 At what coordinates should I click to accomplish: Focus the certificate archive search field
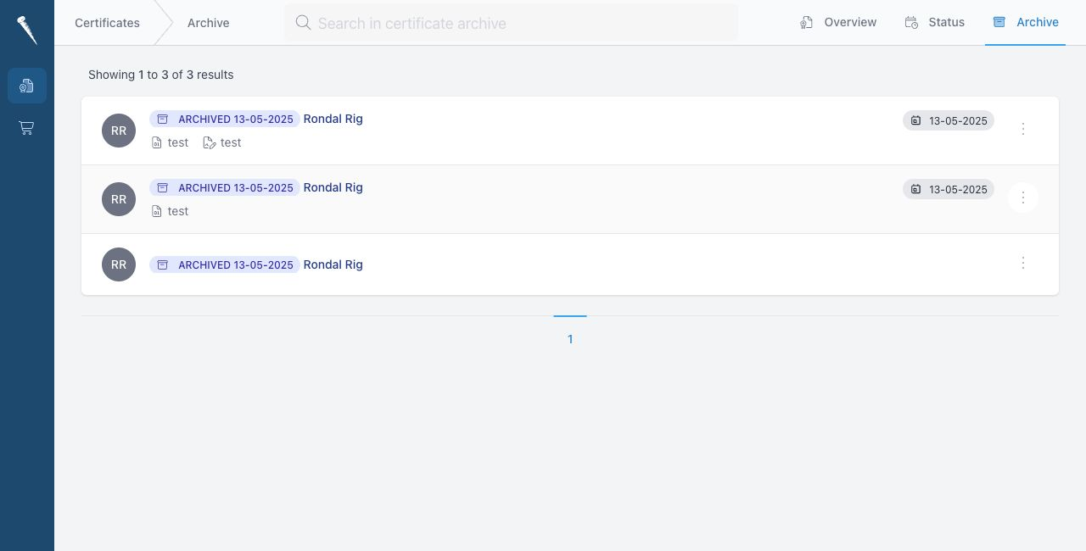tap(511, 23)
